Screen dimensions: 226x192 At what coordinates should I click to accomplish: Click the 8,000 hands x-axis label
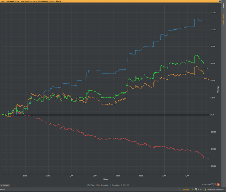coord(187,176)
